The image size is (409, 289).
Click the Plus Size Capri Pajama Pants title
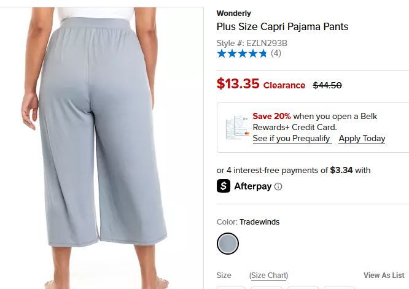click(282, 26)
